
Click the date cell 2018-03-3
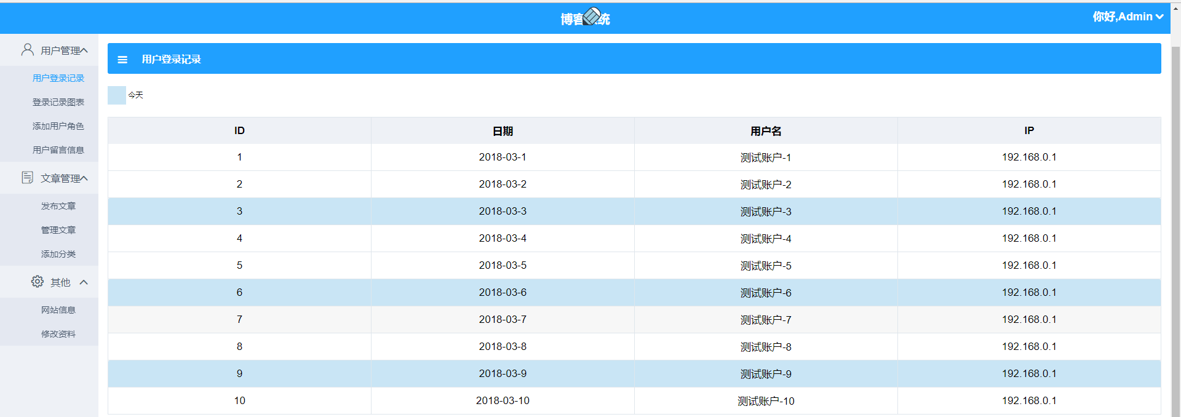[x=503, y=211]
